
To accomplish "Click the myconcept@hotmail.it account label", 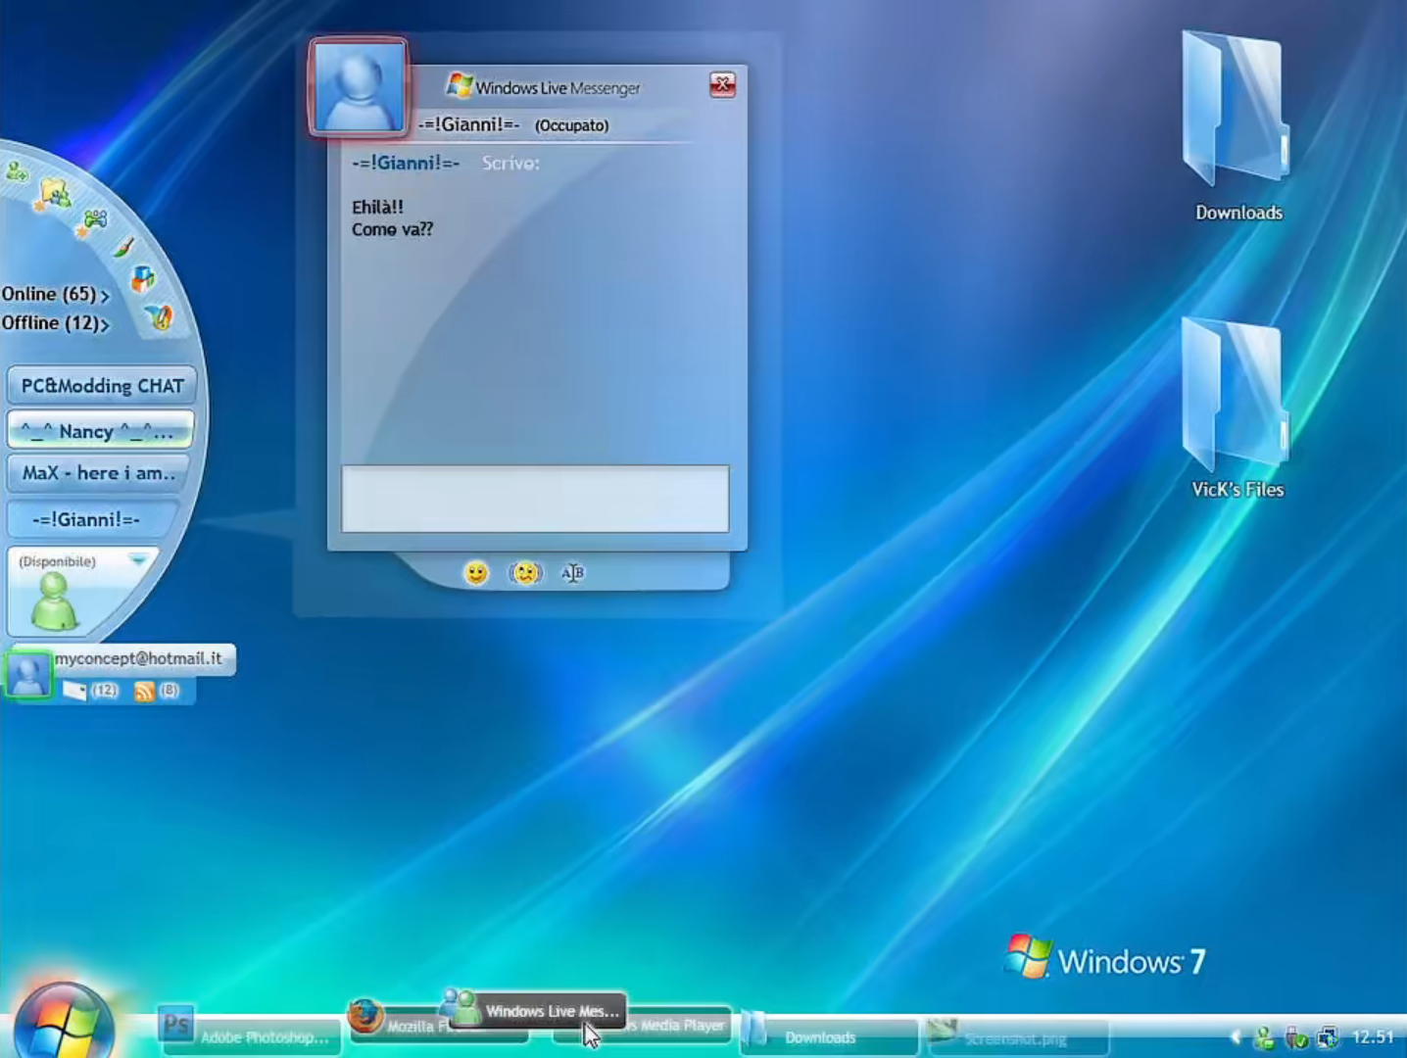I will click(138, 658).
